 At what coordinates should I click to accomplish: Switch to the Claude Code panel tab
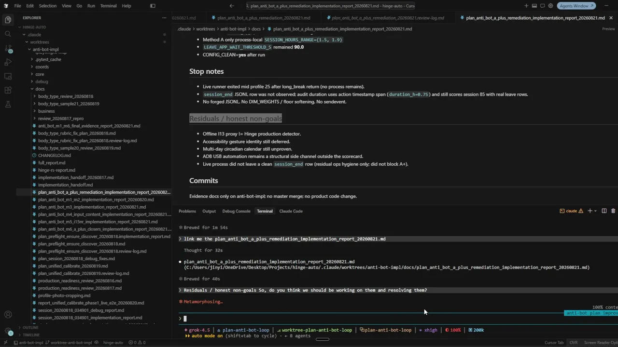click(291, 211)
